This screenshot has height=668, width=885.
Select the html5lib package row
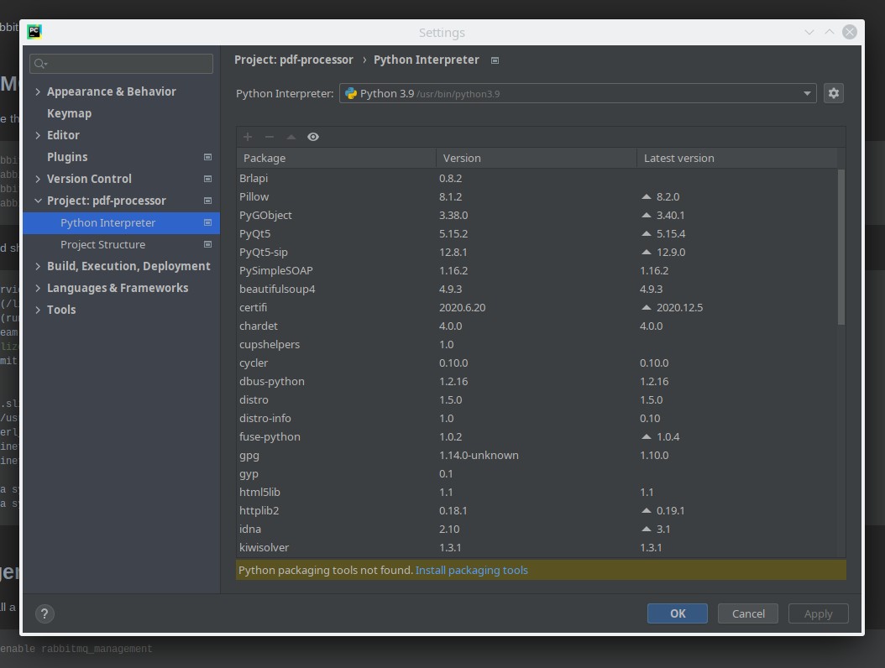[x=537, y=492]
